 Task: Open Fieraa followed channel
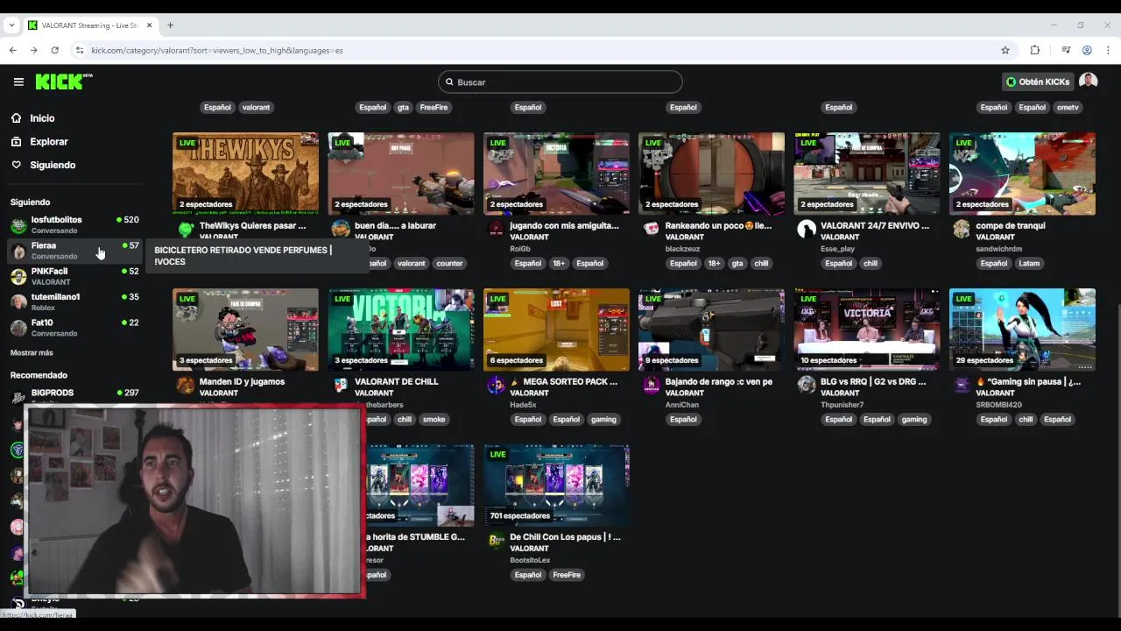coord(74,251)
